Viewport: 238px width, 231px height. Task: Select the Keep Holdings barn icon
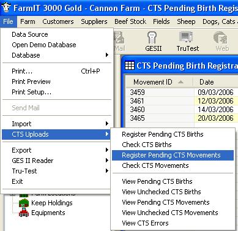24,203
